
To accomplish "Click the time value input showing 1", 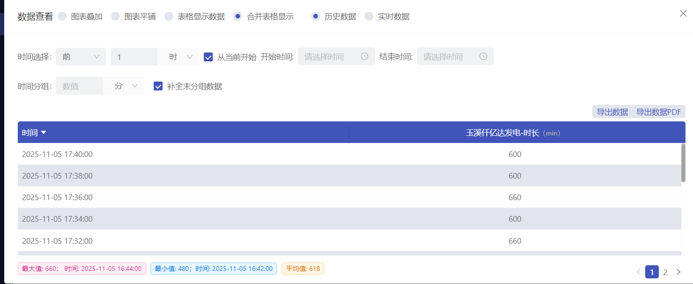I will (x=134, y=56).
